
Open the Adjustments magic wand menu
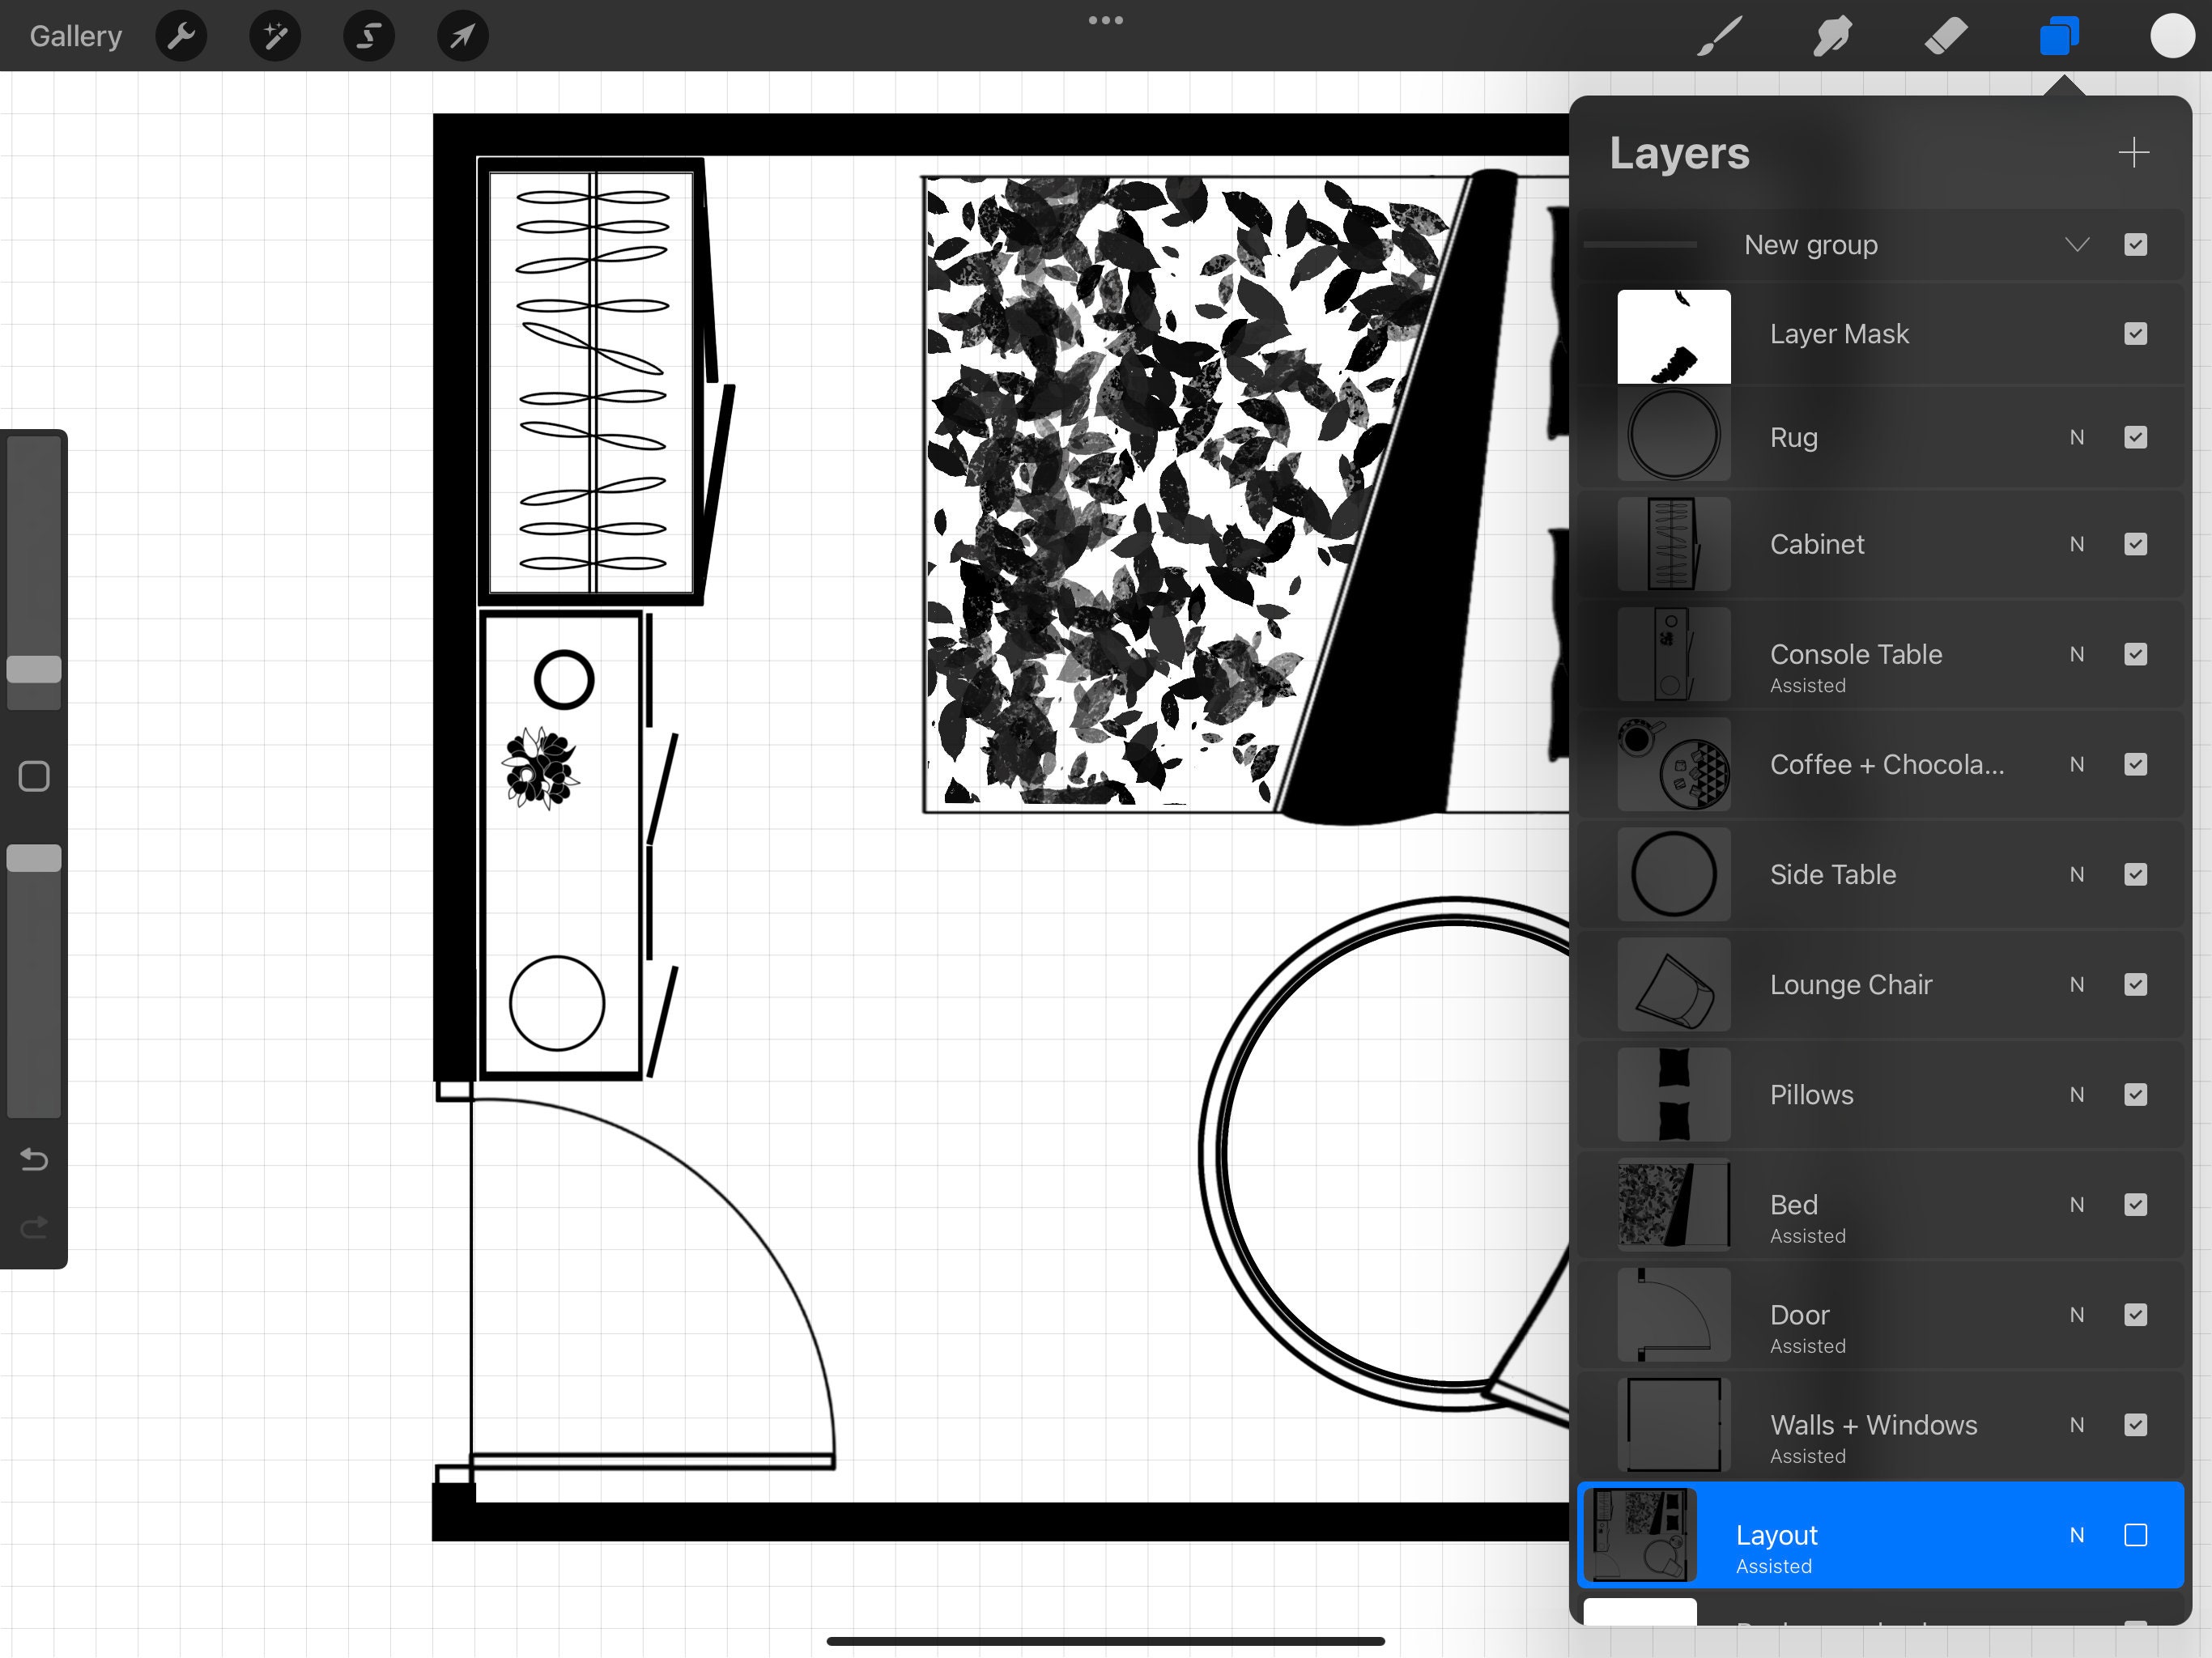pyautogui.click(x=274, y=36)
